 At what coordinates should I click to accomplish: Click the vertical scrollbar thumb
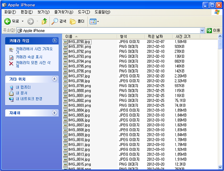220,44
